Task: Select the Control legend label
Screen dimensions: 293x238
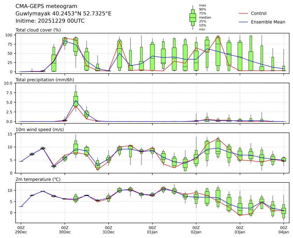Action: (259, 13)
